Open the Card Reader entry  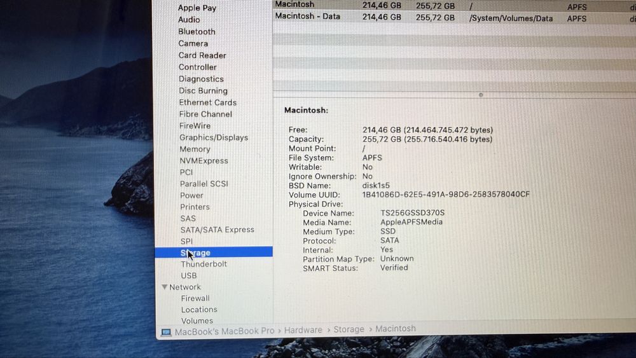coord(202,55)
